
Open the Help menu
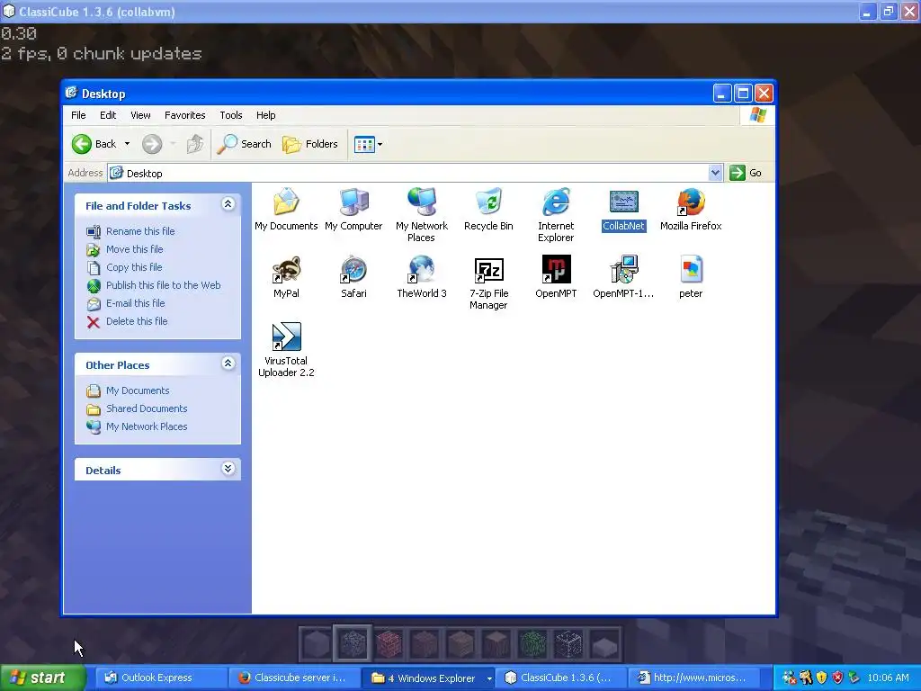(265, 115)
